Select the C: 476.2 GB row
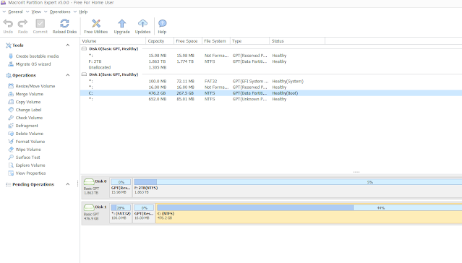This screenshot has height=263, width=462. click(271, 93)
